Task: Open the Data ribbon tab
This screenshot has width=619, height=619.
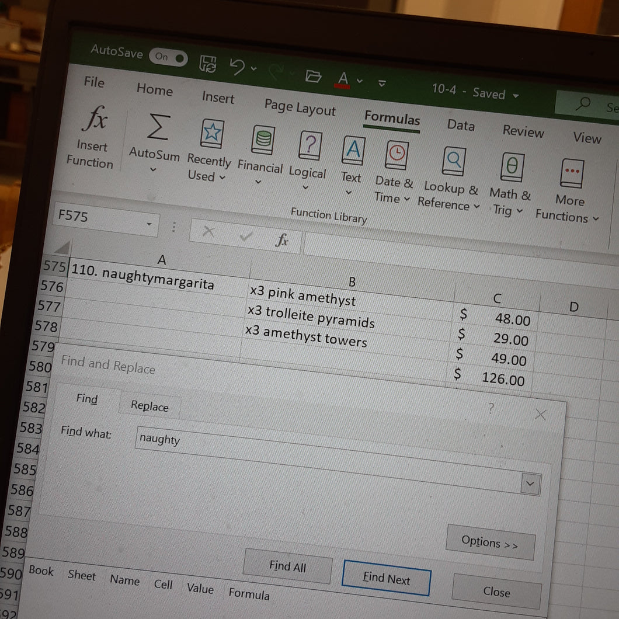Action: click(x=461, y=125)
